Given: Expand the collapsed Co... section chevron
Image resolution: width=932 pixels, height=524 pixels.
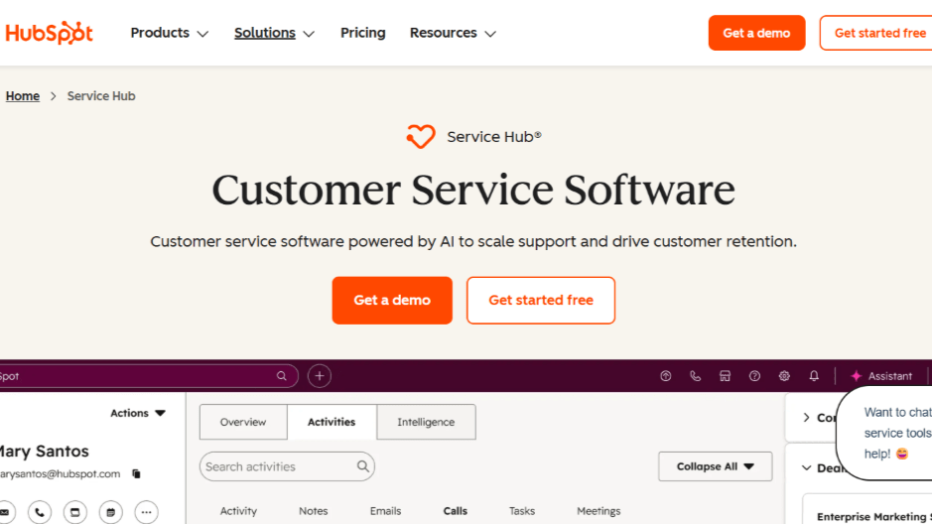Looking at the screenshot, I should click(806, 418).
